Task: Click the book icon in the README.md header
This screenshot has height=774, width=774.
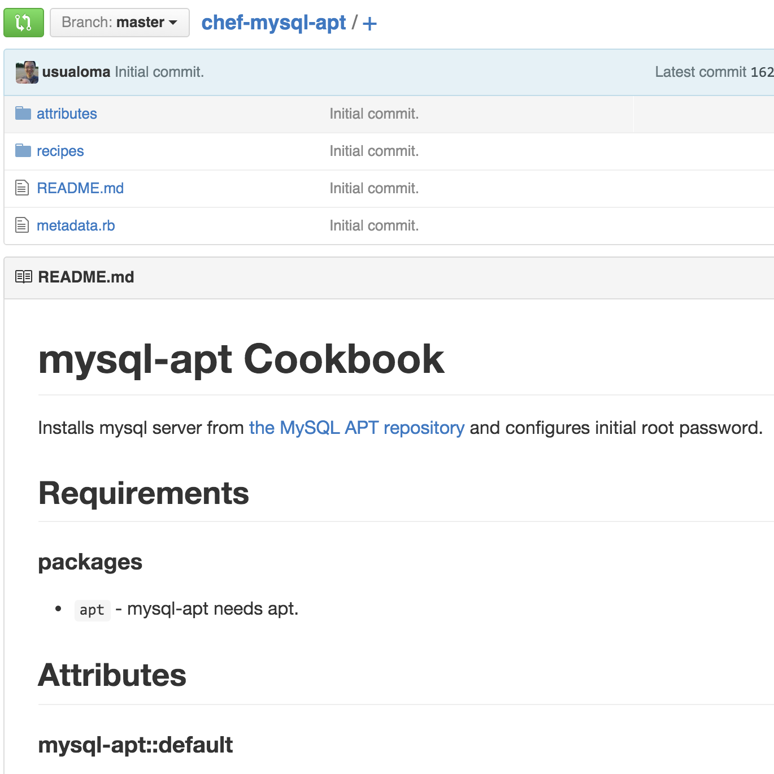Action: (x=24, y=277)
